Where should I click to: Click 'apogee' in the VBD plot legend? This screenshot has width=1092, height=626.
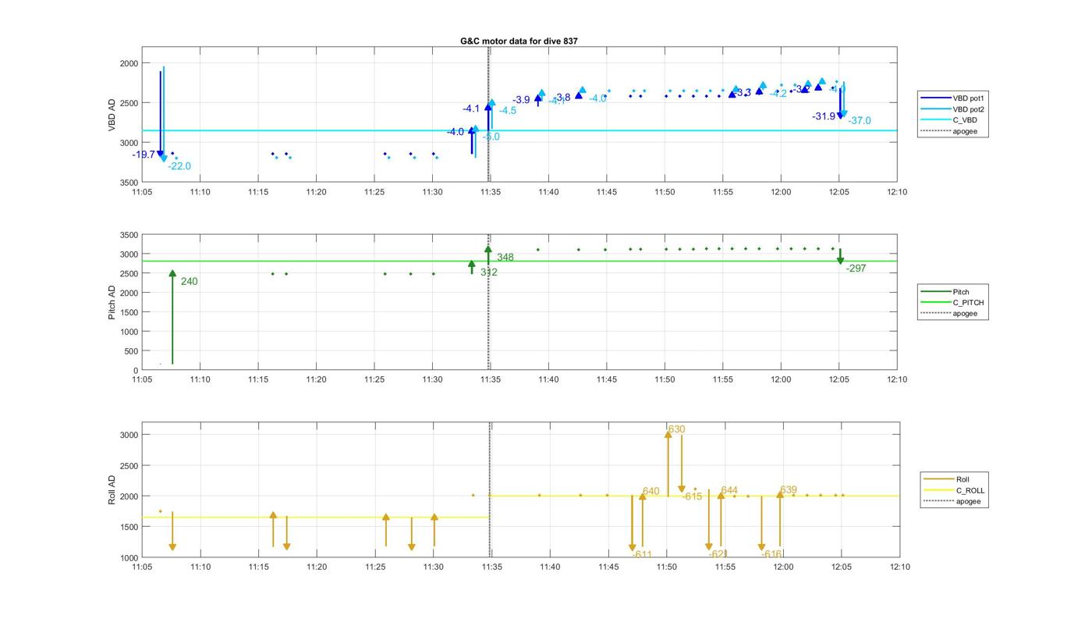coord(965,131)
